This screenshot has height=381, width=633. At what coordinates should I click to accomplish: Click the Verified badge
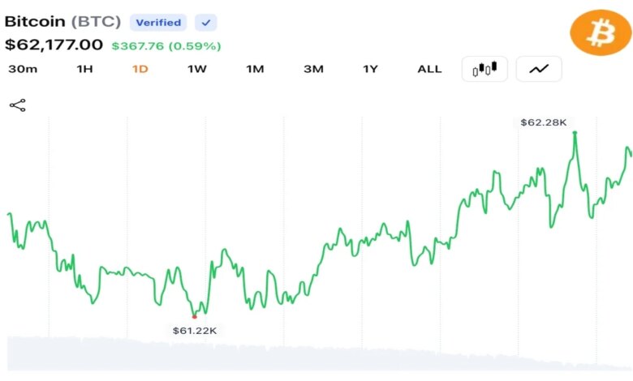click(158, 23)
